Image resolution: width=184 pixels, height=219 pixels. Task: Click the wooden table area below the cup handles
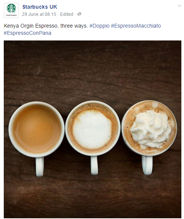[x=93, y=197]
